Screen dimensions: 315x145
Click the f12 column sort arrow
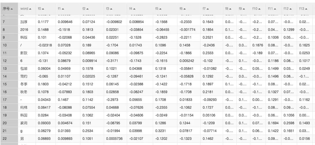point(290,9)
